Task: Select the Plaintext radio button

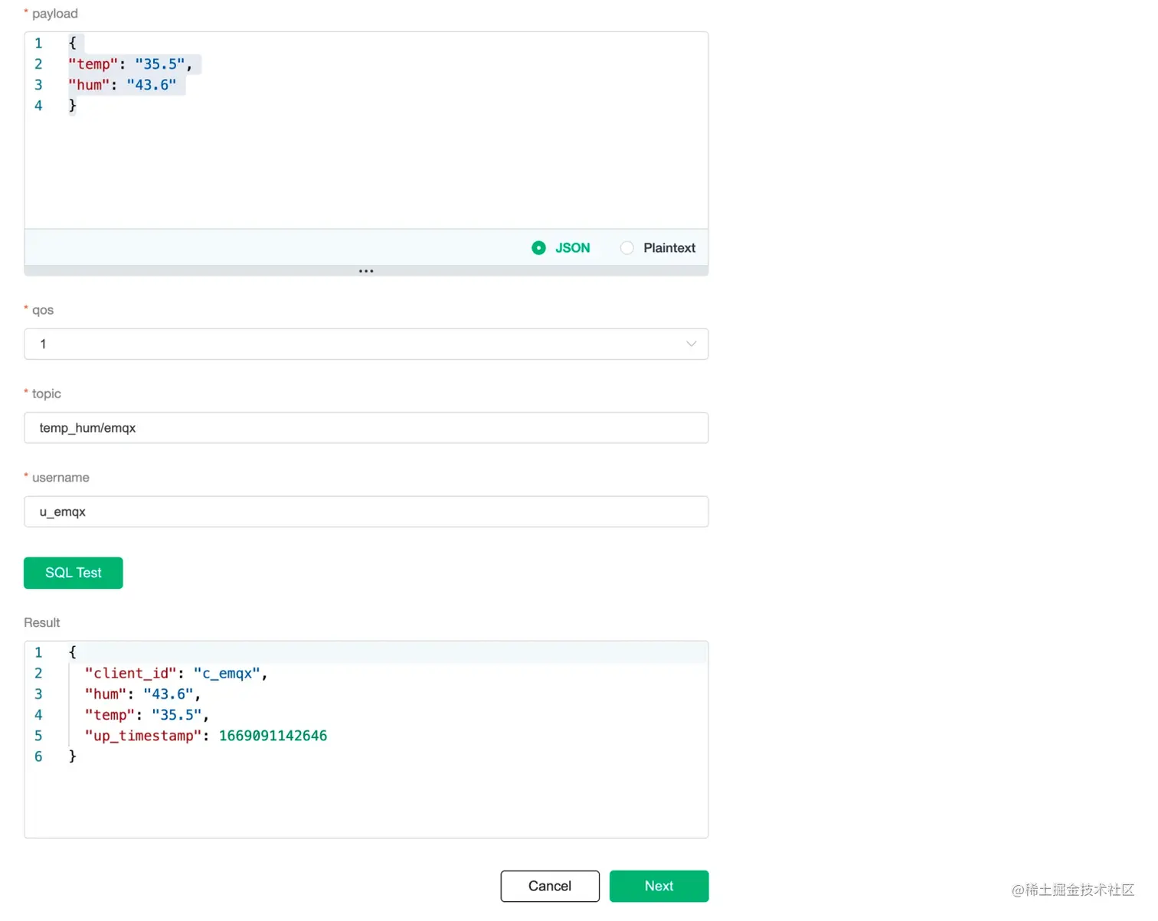Action: pyautogui.click(x=627, y=248)
